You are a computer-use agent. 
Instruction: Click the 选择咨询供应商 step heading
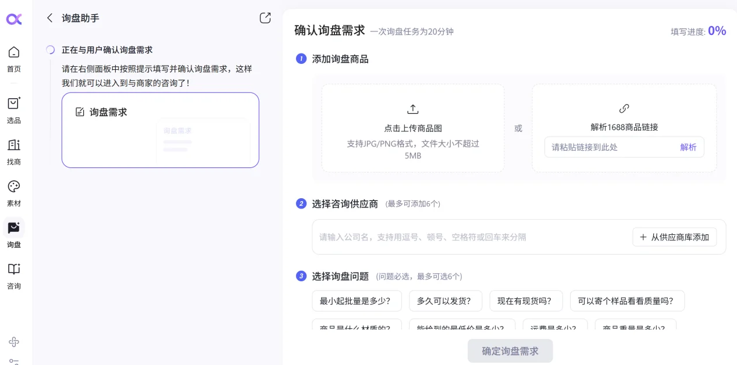point(345,203)
